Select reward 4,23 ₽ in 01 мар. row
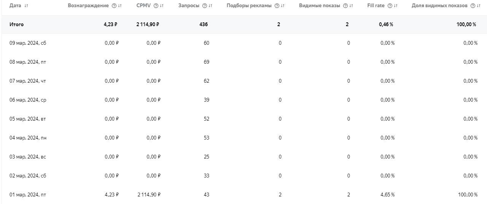 pos(112,195)
